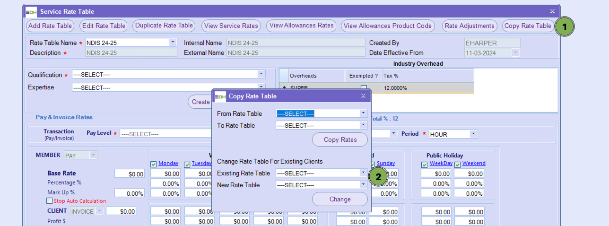Toggle the Monday checkbox
The image size is (609, 226).
click(153, 165)
